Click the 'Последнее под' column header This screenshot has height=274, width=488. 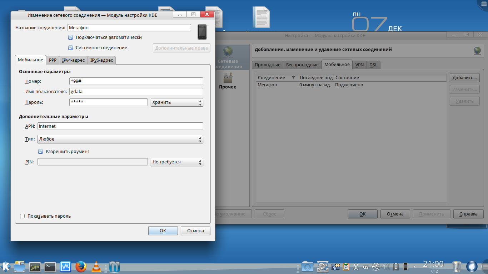pyautogui.click(x=316, y=77)
